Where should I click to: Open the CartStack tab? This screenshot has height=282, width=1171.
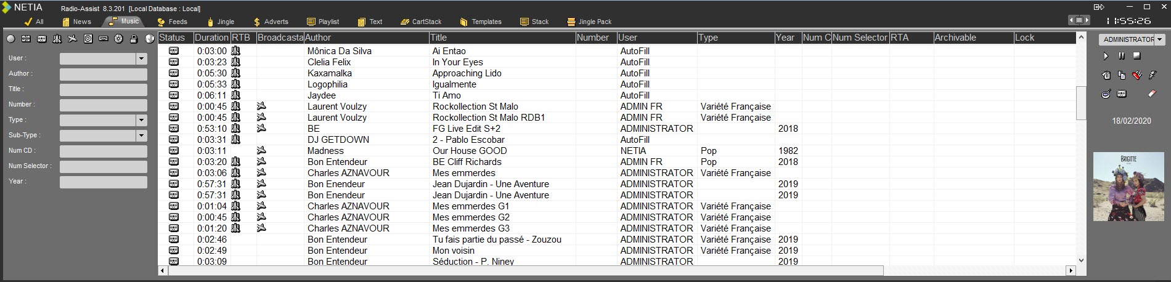[x=421, y=22]
